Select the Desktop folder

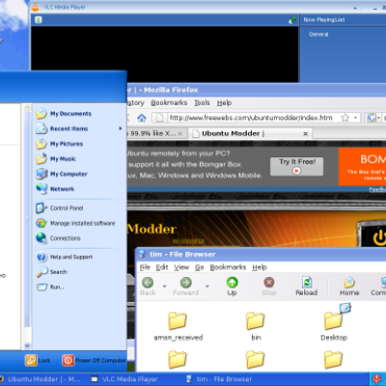click(x=334, y=322)
